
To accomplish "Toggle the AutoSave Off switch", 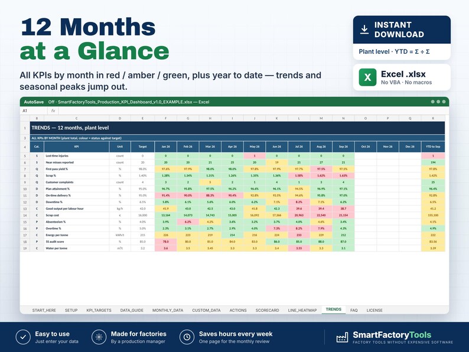I will point(51,102).
